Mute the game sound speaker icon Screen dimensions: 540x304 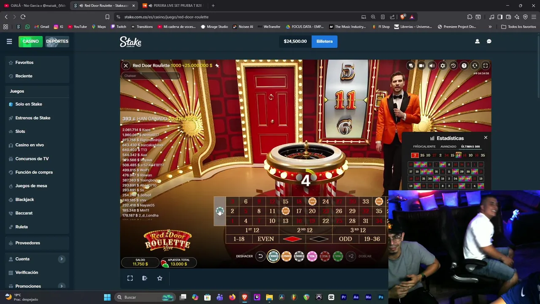(432, 65)
